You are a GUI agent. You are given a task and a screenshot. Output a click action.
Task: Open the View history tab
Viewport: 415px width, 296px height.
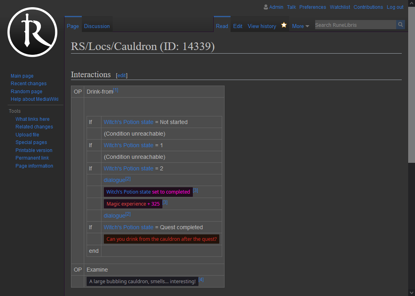click(x=261, y=26)
